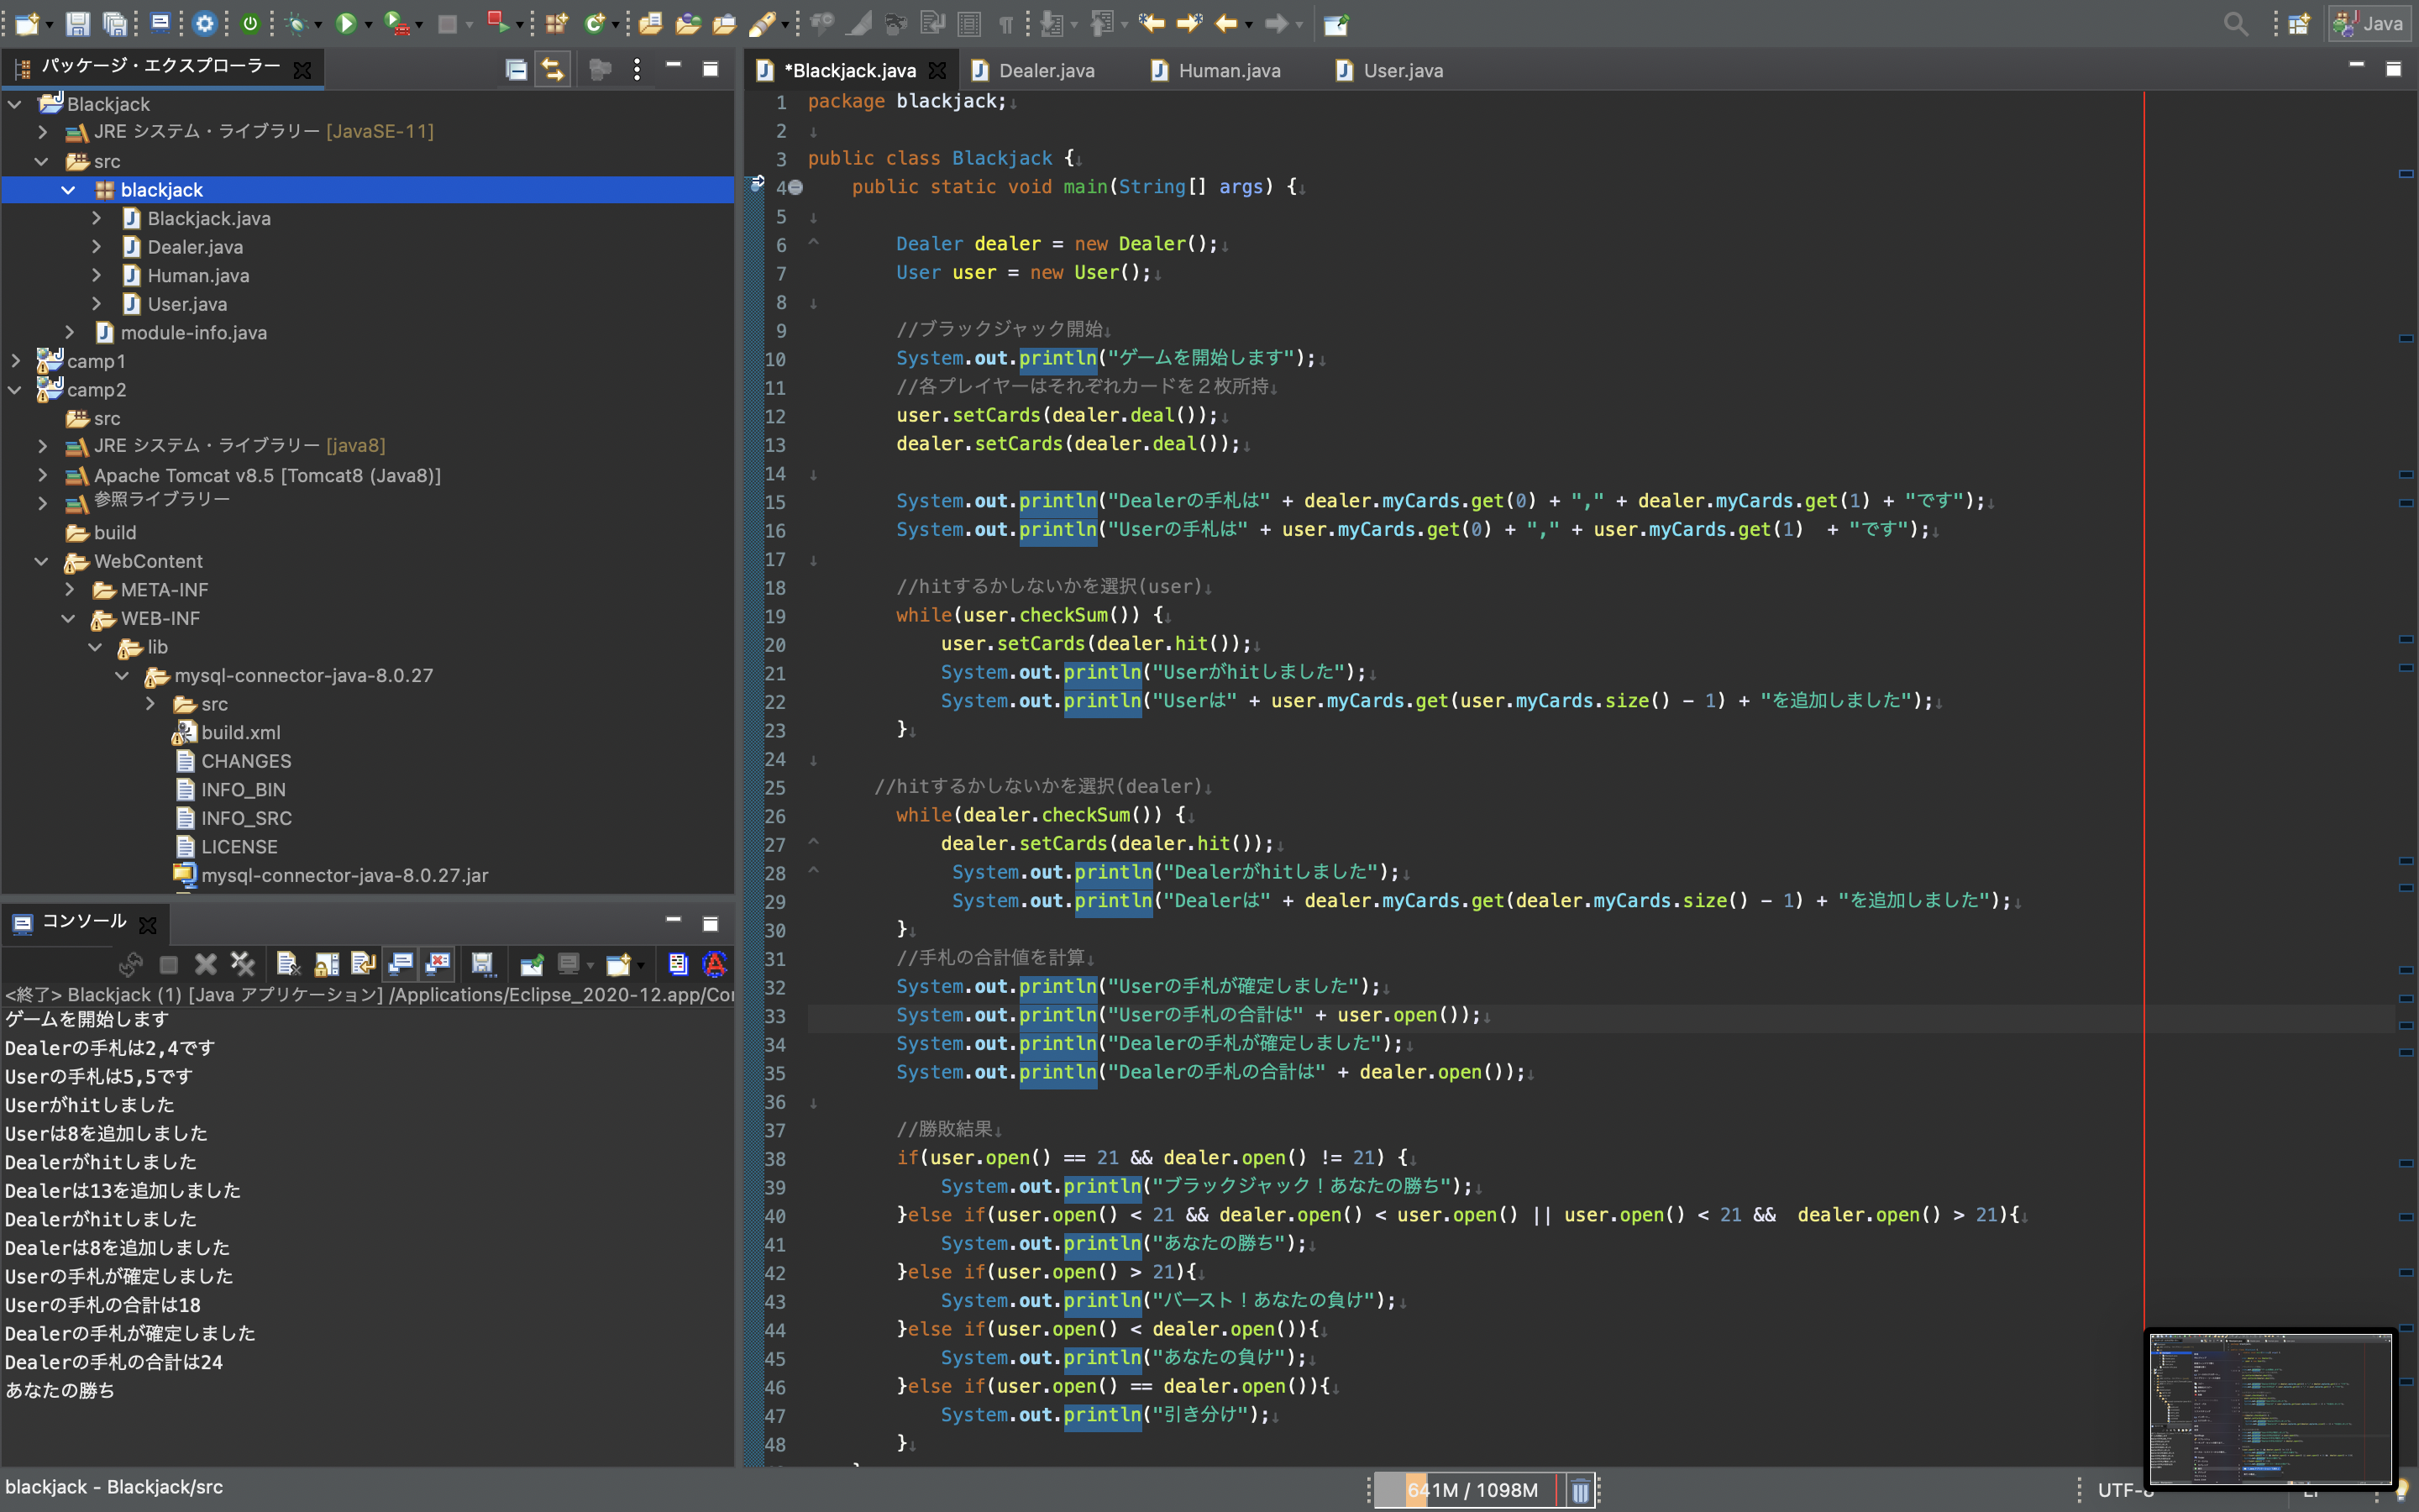
Task: Open the Run button dropdown arrow
Action: pyautogui.click(x=369, y=25)
